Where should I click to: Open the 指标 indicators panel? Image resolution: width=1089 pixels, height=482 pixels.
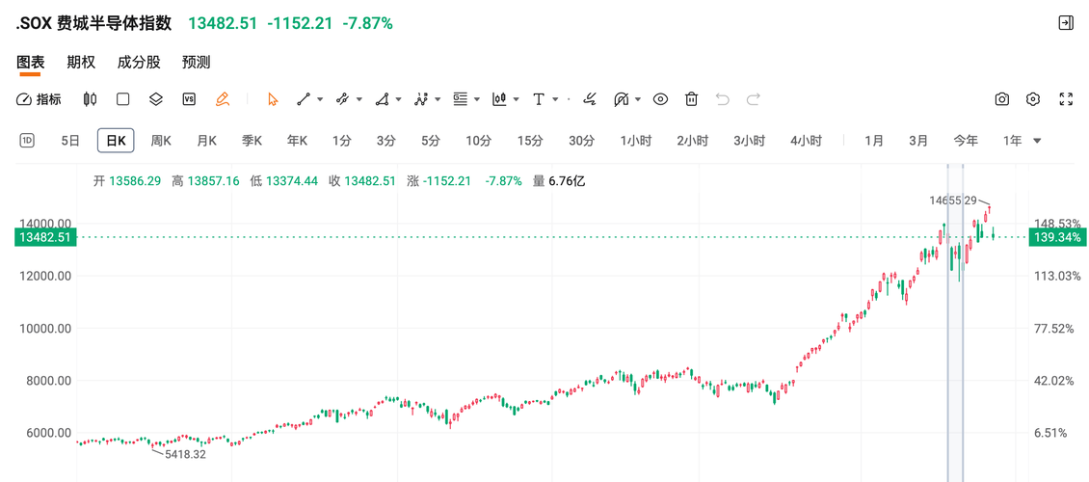(x=39, y=99)
